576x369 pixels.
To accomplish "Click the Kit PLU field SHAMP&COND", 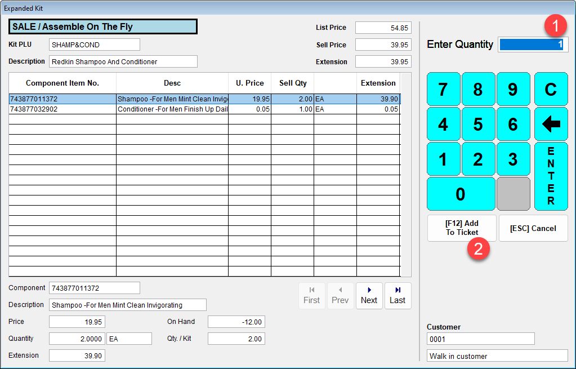I will pyautogui.click(x=94, y=45).
